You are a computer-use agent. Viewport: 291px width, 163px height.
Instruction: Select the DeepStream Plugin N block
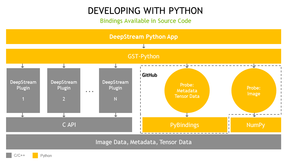[x=115, y=90]
